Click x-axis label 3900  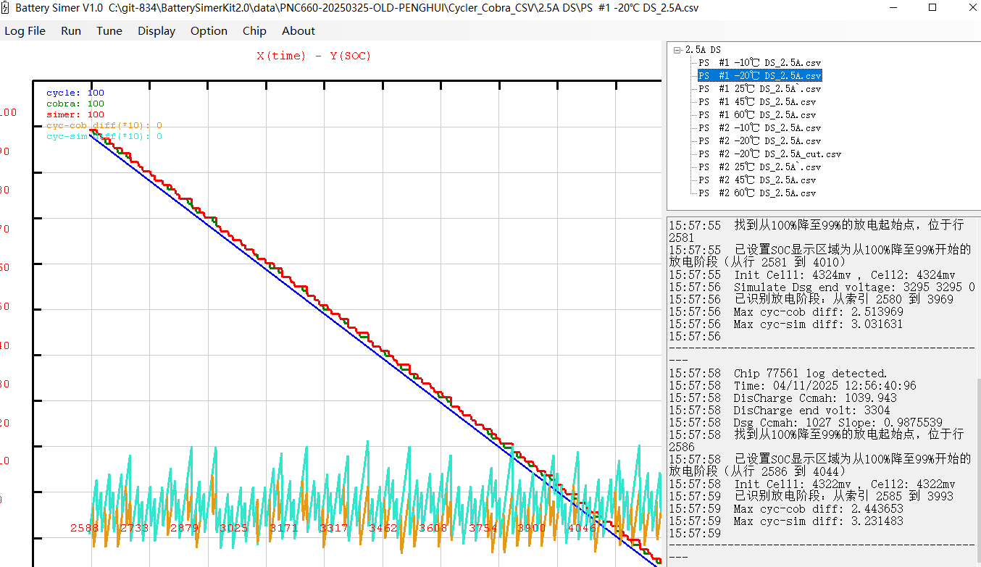[532, 528]
